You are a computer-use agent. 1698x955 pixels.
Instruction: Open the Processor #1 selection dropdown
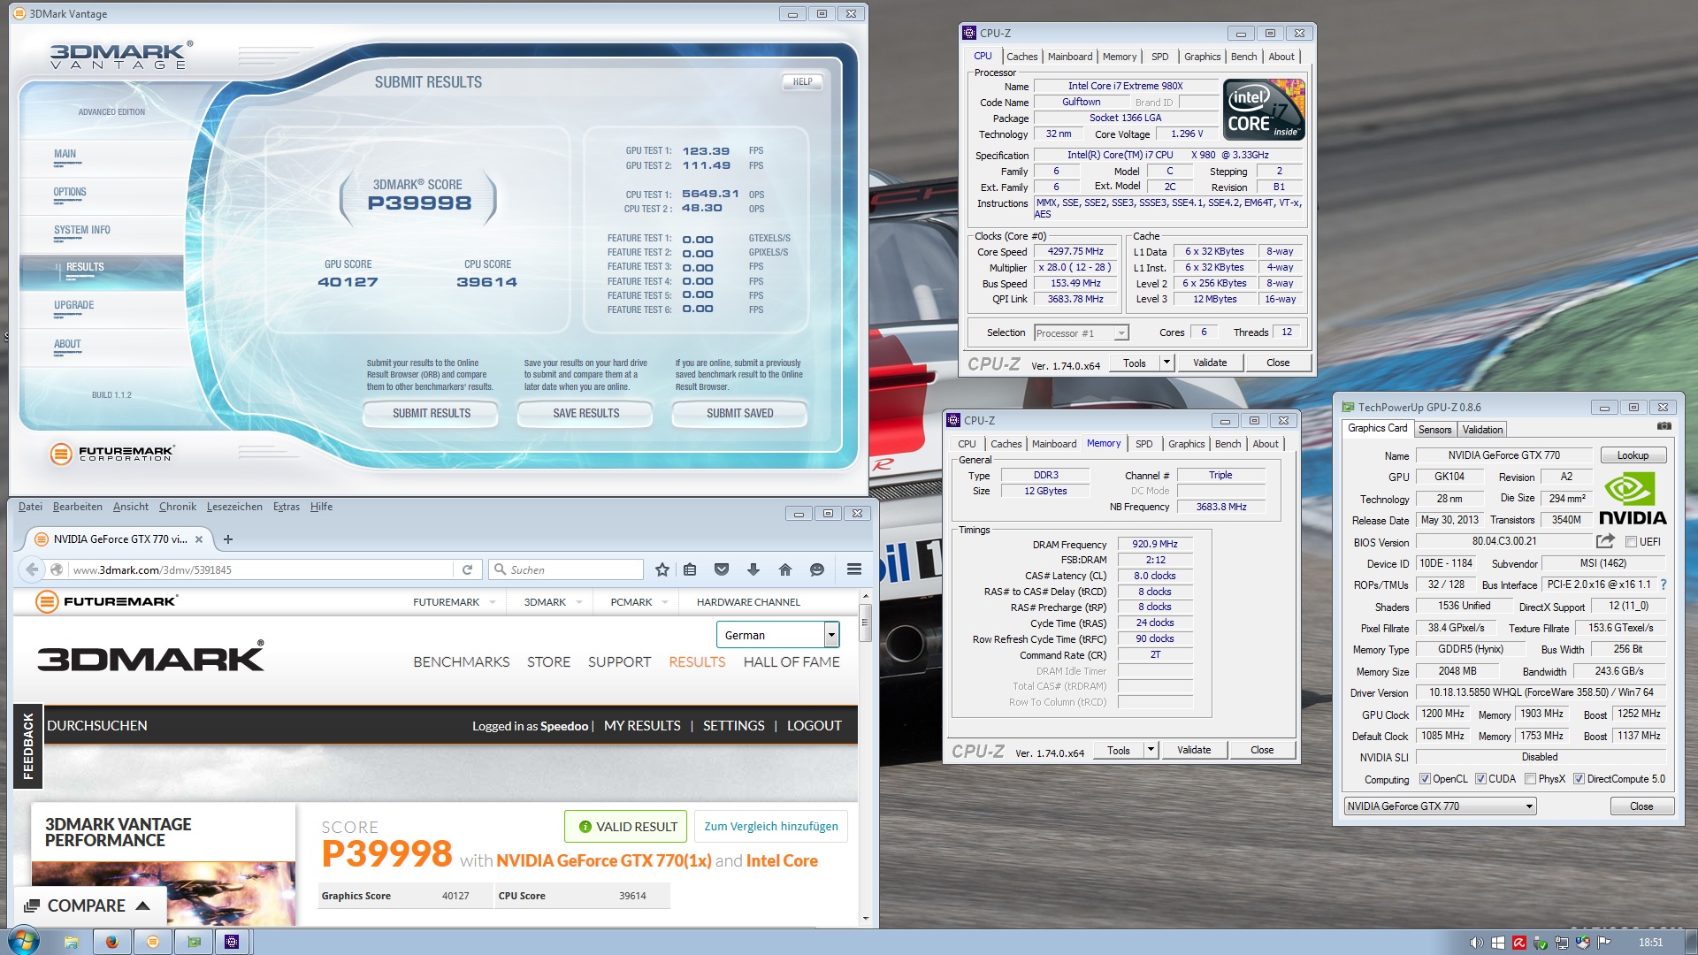tap(1082, 333)
